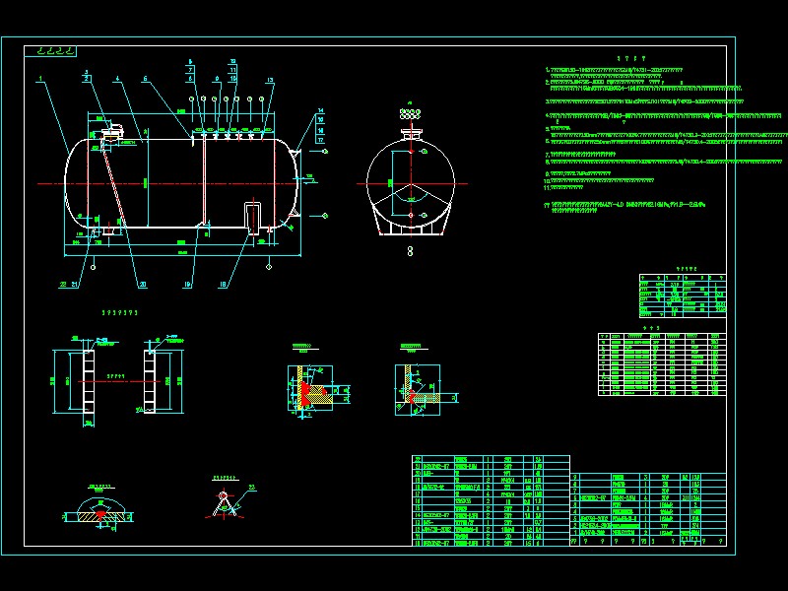Click the rectangular sump inside the tank
788x591 pixels.
coord(253,218)
